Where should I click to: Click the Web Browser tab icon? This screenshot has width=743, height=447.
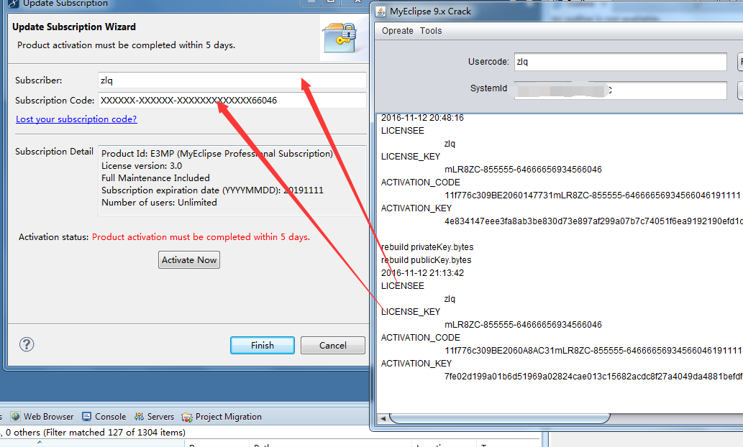click(15, 417)
